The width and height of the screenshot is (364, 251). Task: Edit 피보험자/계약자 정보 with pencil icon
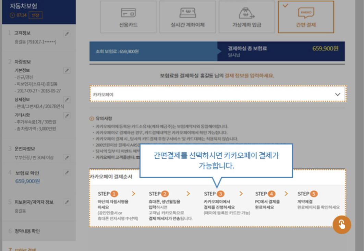pyautogui.click(x=67, y=202)
